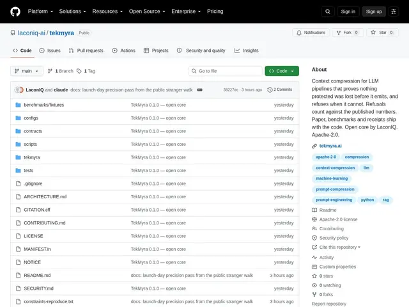Open the contracts folder icon
Viewport: 409px width, 307px height.
[18, 131]
